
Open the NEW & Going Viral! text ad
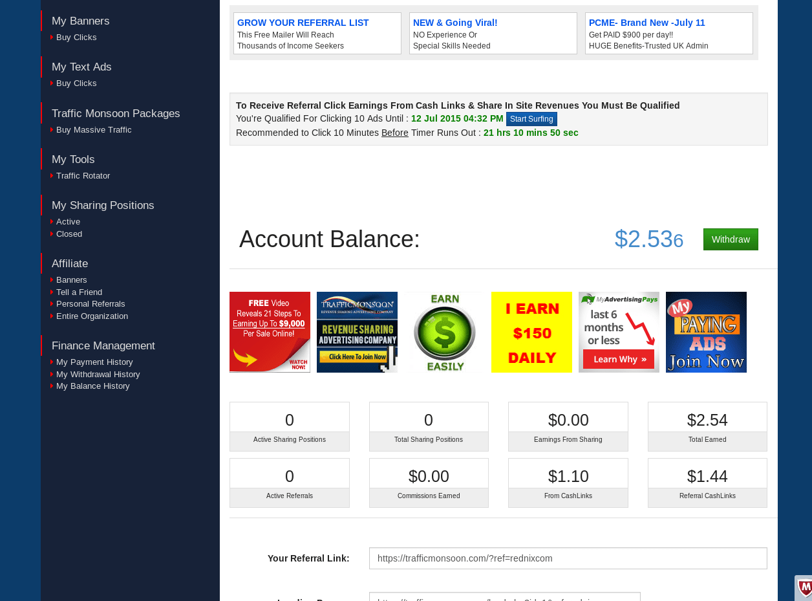pos(455,23)
